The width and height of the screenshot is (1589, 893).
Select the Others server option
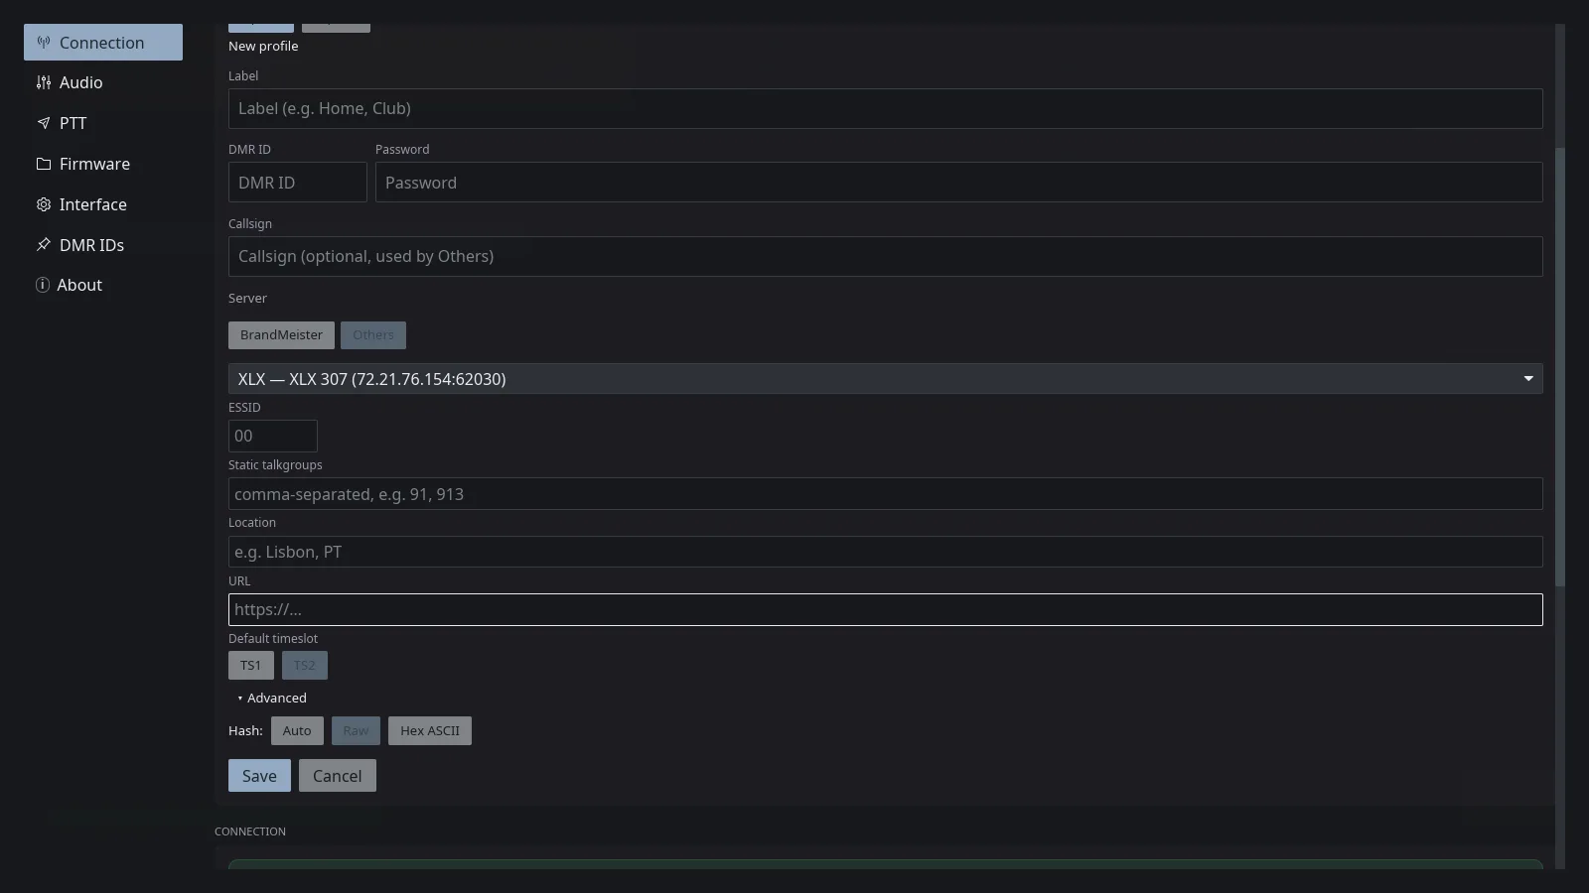point(373,335)
